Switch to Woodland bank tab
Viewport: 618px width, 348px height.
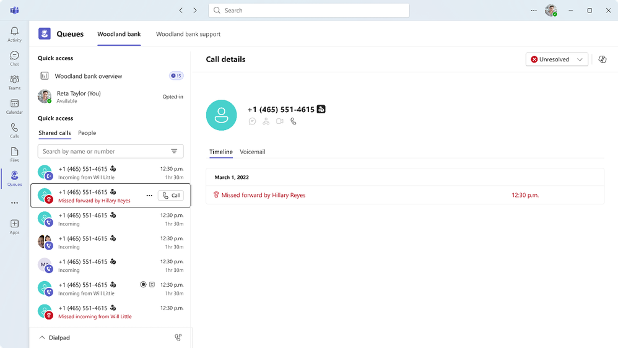coord(119,34)
